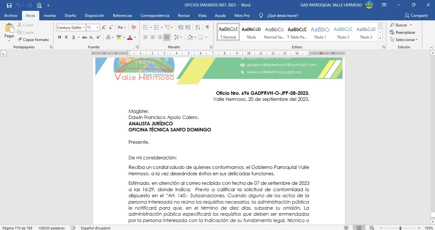Image resolution: width=435 pixels, height=230 pixels.
Task: Click the Compartir button
Action: pyautogui.click(x=416, y=16)
